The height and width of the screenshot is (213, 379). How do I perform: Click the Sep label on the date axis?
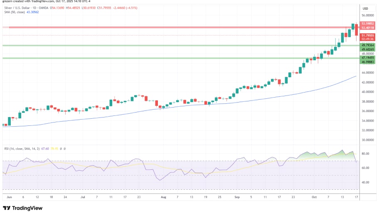pyautogui.click(x=237, y=198)
